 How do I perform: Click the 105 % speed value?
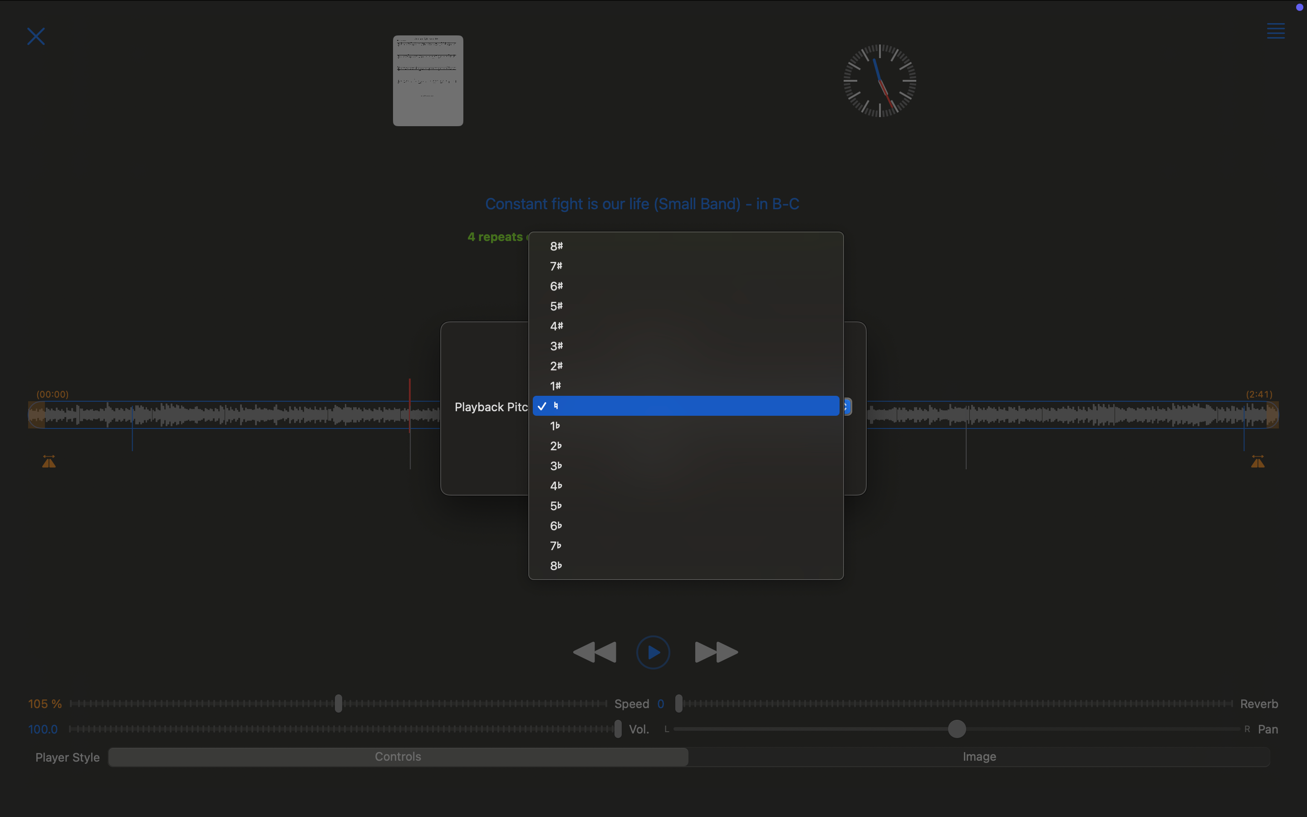[45, 704]
